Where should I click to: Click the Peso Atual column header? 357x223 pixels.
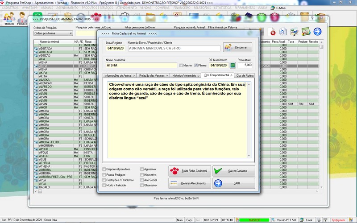(278, 42)
